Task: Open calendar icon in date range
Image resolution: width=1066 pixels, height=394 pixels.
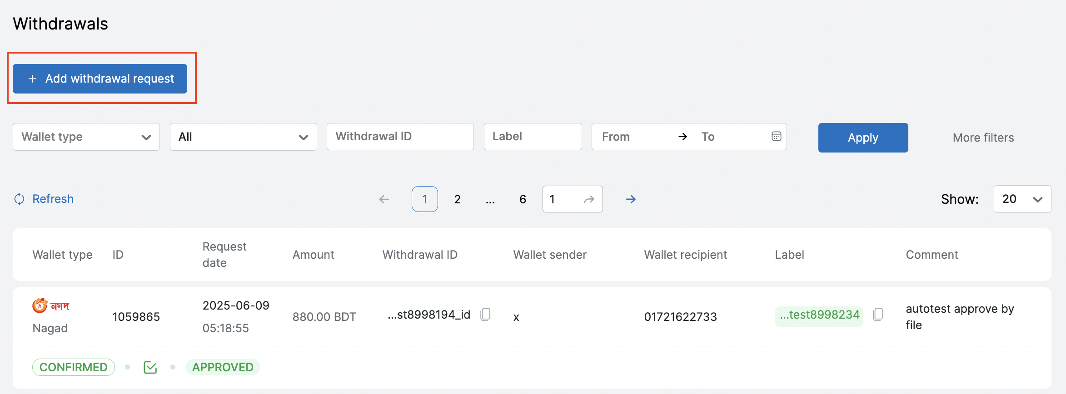Action: (x=776, y=136)
